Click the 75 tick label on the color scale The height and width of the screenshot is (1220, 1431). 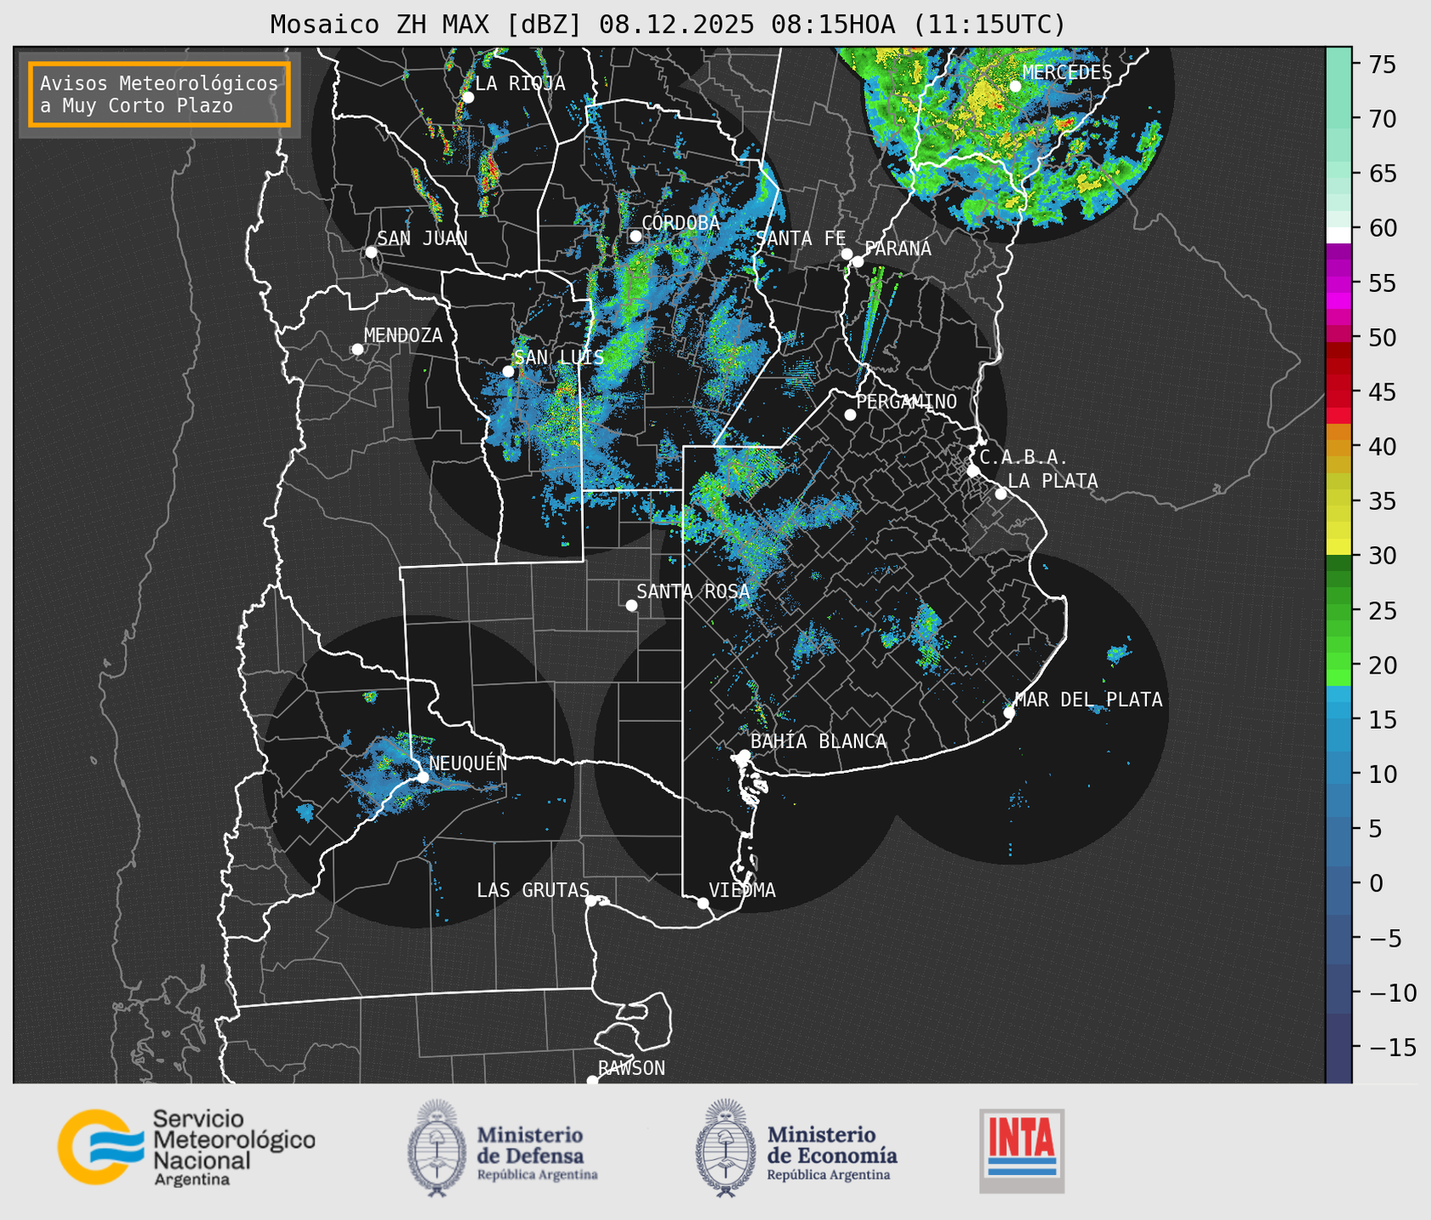click(x=1381, y=64)
